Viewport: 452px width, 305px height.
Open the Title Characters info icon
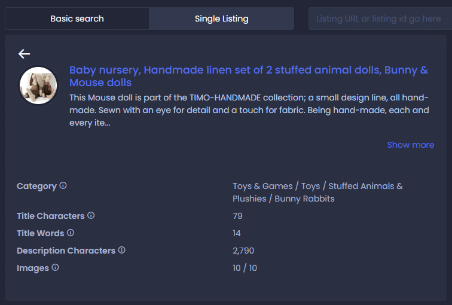[91, 215]
